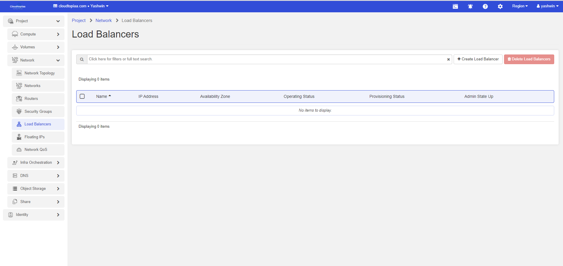Click the Cloudtopiaa logo
563x266 pixels.
tap(18, 6)
